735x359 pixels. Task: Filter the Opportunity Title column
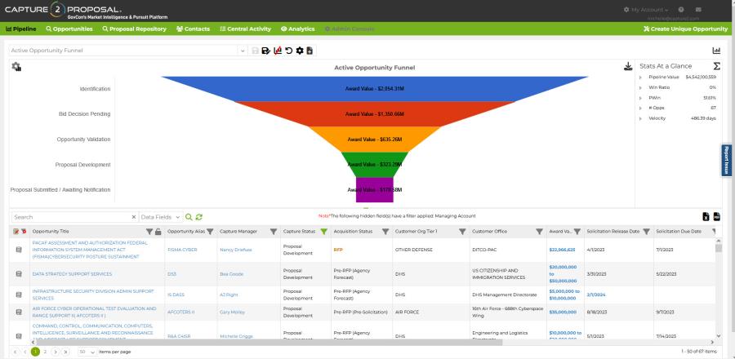point(149,231)
